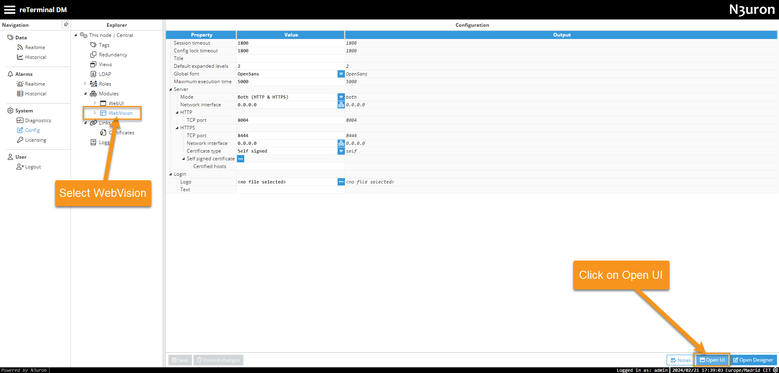Select Roles in Explorer tree
Screen dimensions: 779x373
pos(105,84)
